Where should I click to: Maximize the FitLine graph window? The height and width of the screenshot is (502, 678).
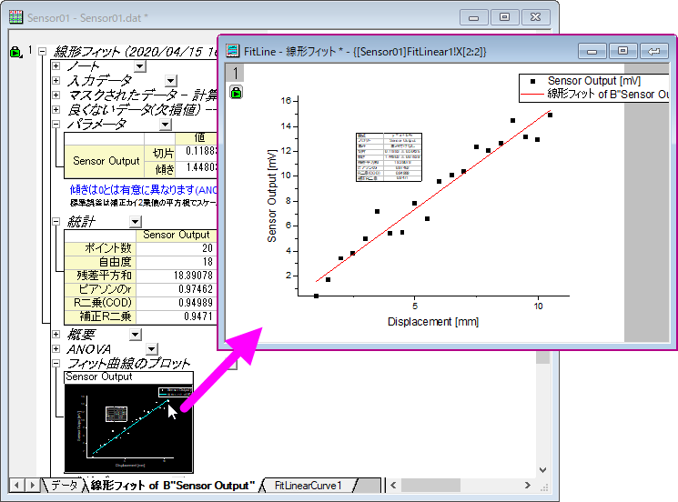622,52
